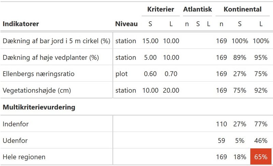
Task: Click the Dækning af høje vedplanter row label
Action: click(x=51, y=57)
